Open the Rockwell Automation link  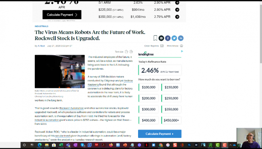(x=71, y=108)
